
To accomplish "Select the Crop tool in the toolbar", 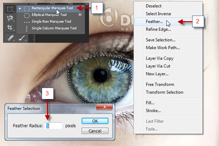I will 10,27.
